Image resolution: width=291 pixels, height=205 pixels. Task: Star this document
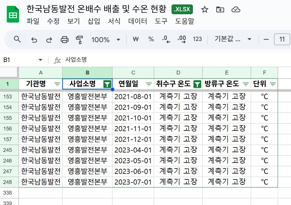tap(205, 10)
